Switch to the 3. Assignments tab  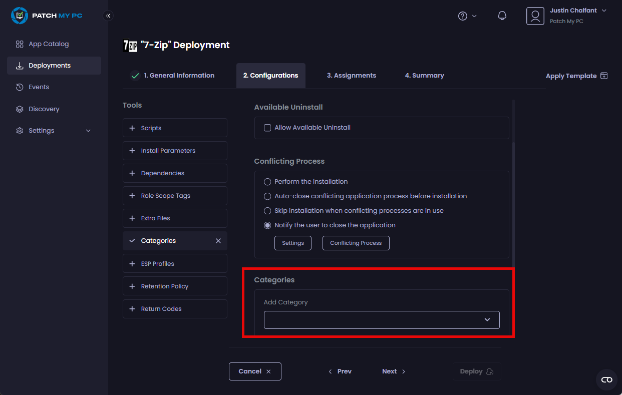(351, 76)
